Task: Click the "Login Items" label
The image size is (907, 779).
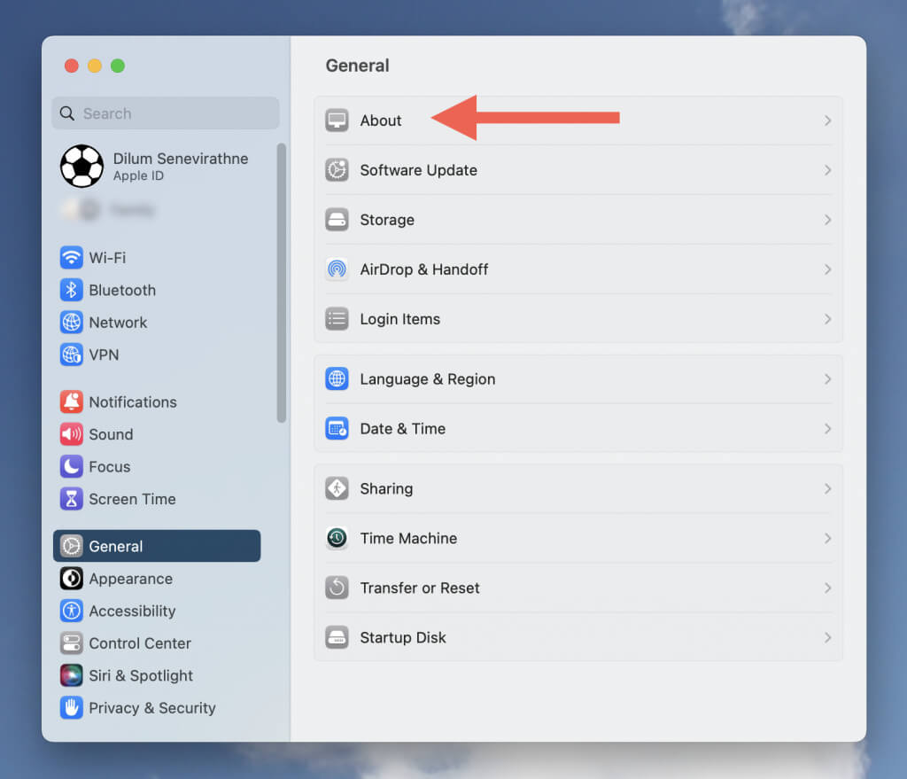Action: tap(400, 319)
